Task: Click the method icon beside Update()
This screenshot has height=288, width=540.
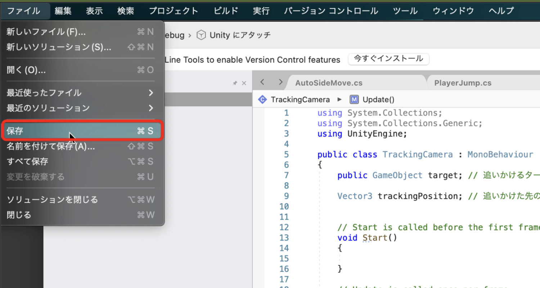Action: coord(354,100)
